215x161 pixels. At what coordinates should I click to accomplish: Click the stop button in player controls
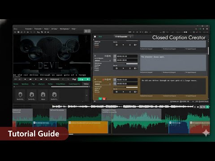click(x=25, y=79)
